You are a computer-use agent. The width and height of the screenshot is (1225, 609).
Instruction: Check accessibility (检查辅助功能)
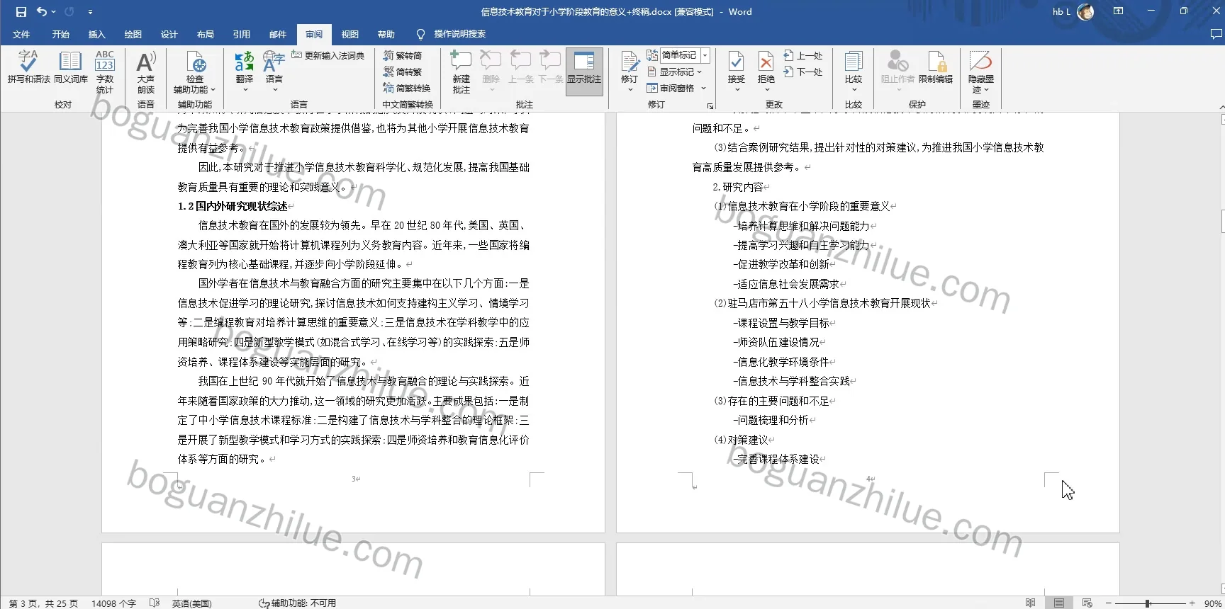(x=195, y=72)
